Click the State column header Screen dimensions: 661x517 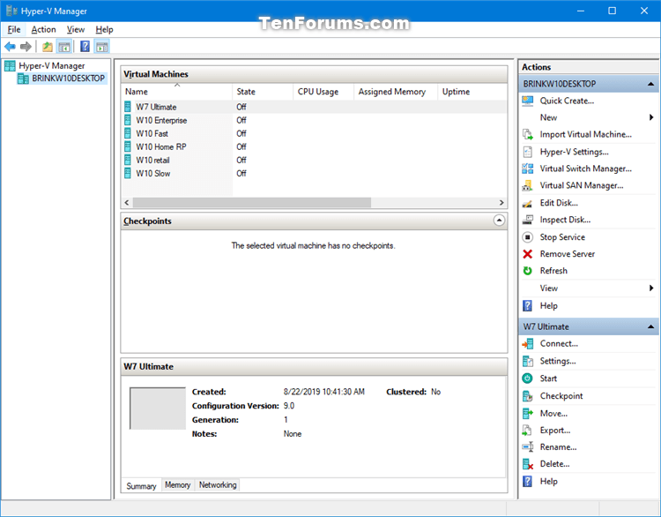[x=263, y=92]
